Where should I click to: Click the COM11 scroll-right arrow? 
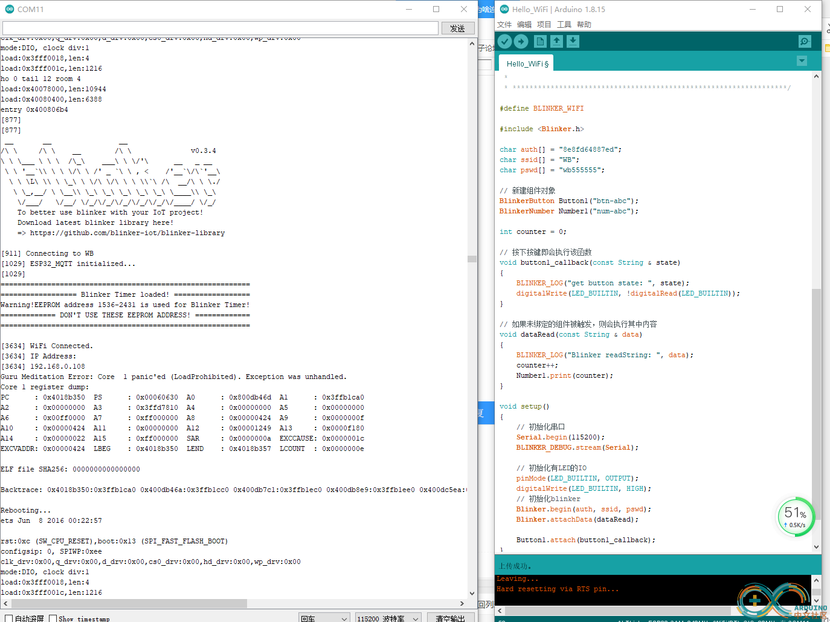pyautogui.click(x=463, y=603)
